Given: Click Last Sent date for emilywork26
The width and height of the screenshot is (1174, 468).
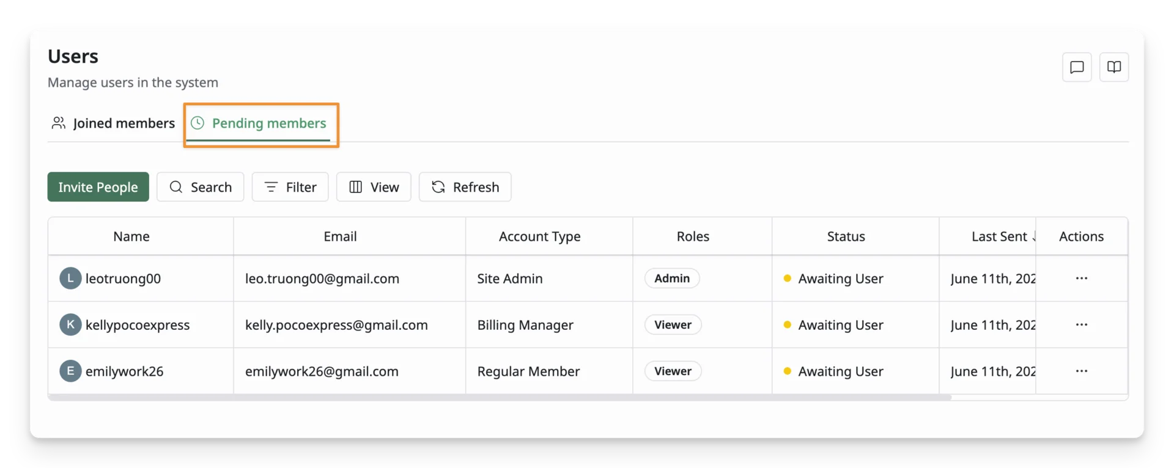Looking at the screenshot, I should click(993, 371).
